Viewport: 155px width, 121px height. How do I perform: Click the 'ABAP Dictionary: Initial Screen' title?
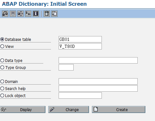pyautogui.click(x=44, y=4)
